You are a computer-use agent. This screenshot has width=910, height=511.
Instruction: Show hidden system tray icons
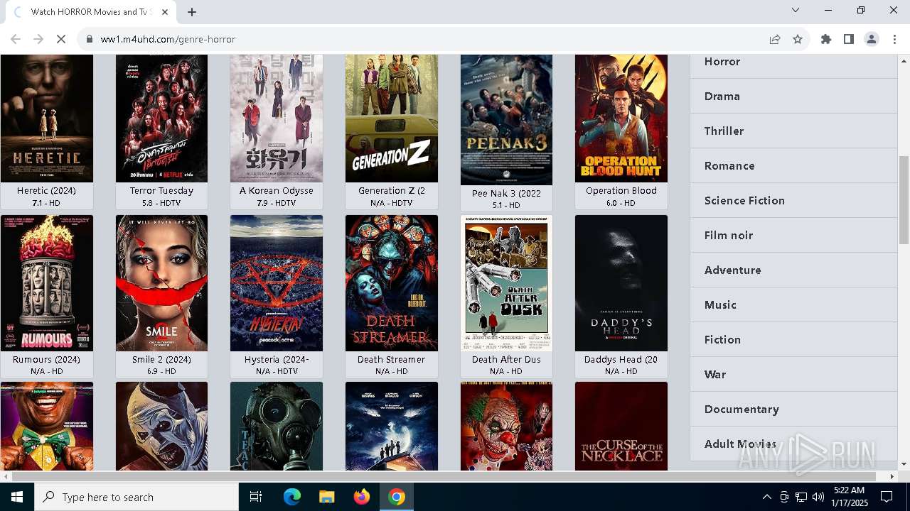(x=766, y=497)
